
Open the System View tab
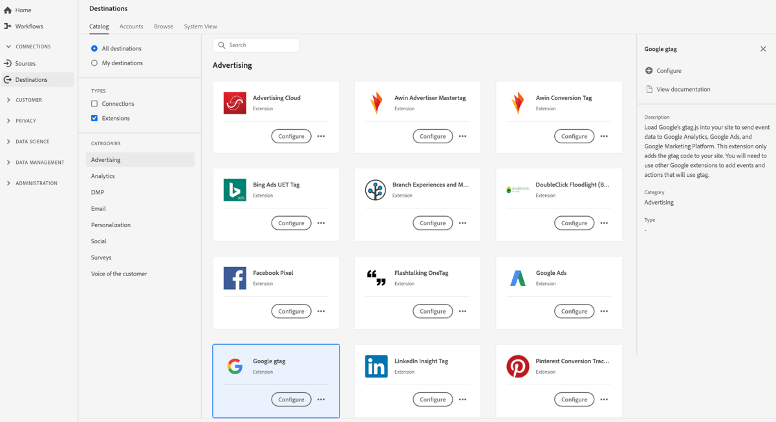[200, 26]
